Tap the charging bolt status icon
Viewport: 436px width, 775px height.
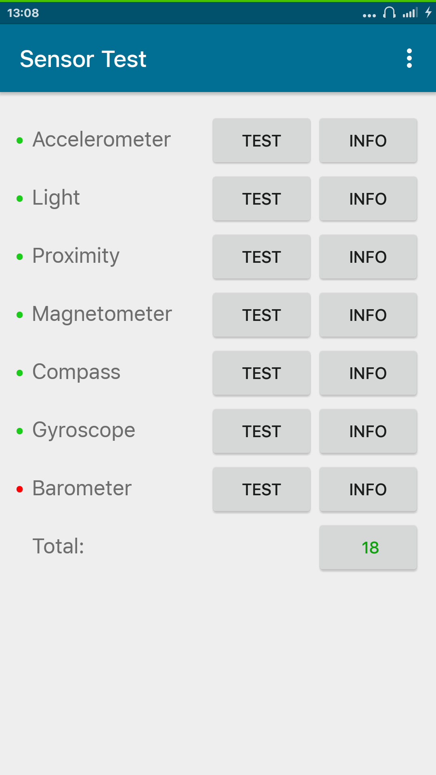[x=428, y=13]
